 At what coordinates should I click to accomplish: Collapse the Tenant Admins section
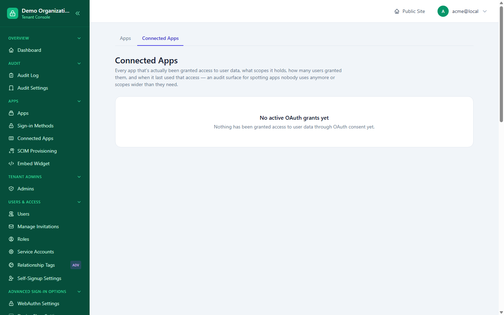point(79,177)
